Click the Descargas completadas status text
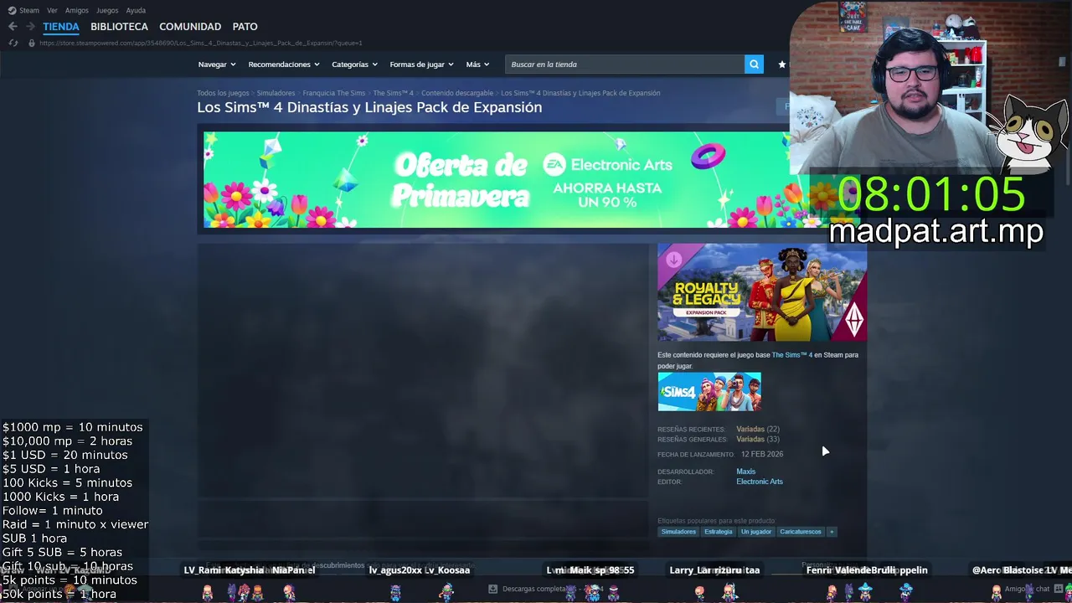 point(539,589)
